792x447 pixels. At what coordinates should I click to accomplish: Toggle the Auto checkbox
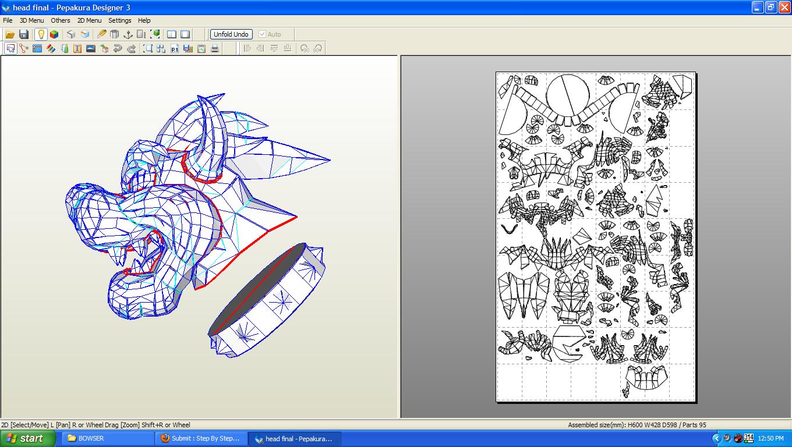[x=270, y=34]
